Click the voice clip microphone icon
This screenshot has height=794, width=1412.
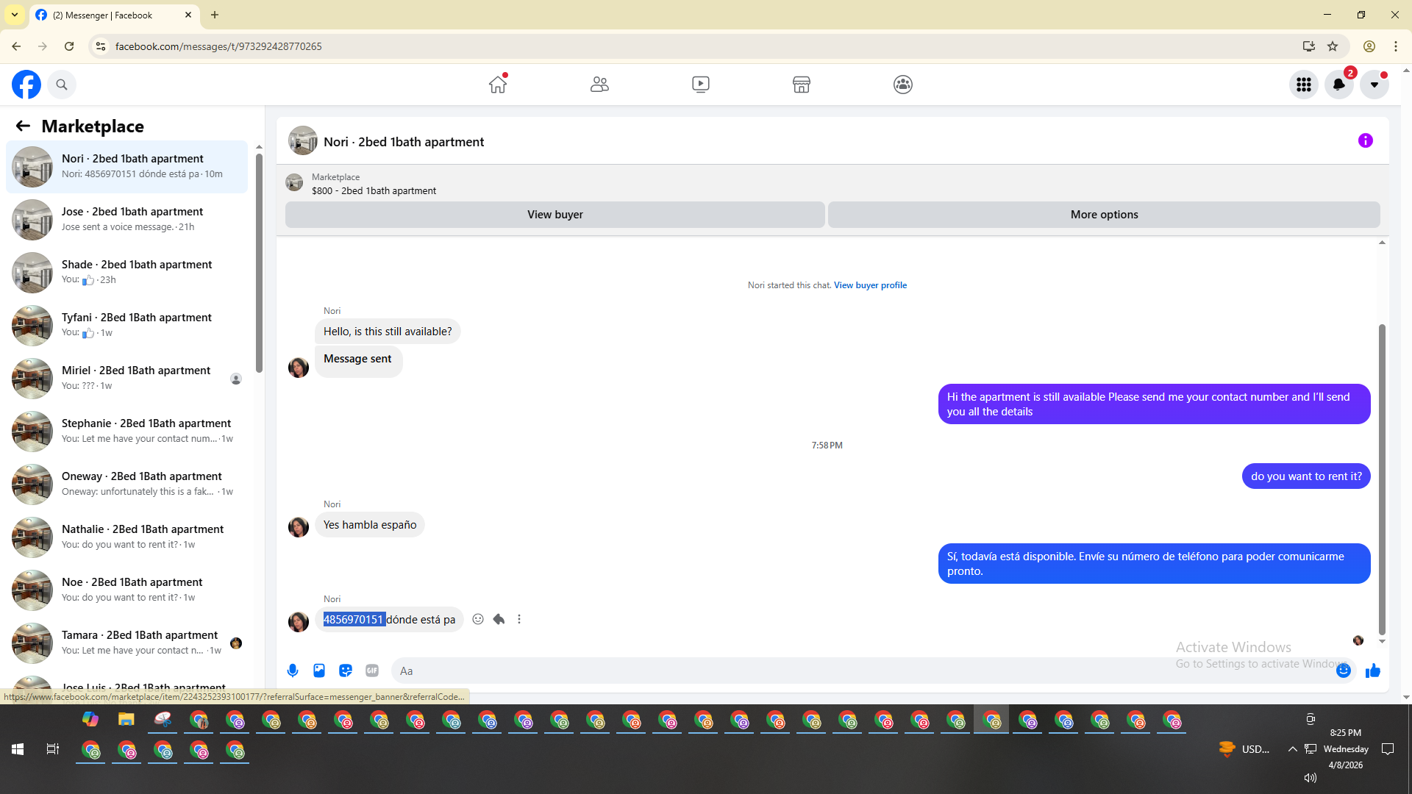pos(293,670)
